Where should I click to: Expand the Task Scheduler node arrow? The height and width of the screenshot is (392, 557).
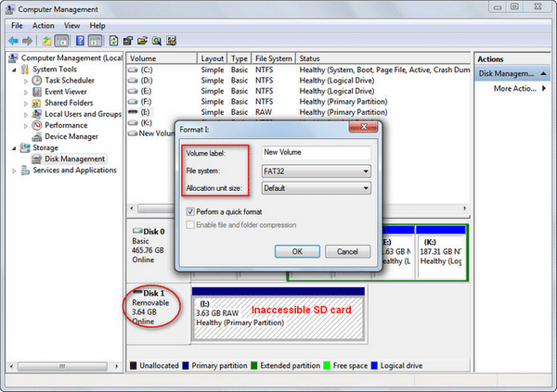pyautogui.click(x=26, y=81)
